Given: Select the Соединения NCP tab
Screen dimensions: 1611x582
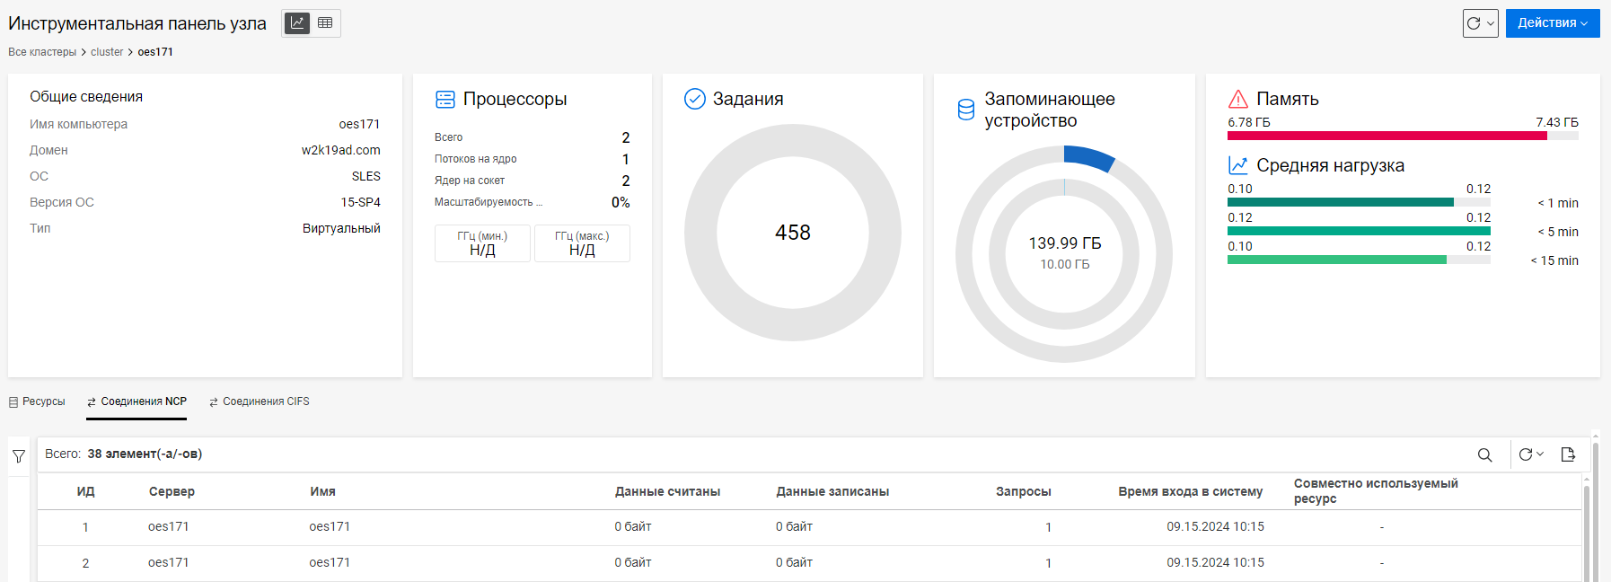Looking at the screenshot, I should pyautogui.click(x=136, y=401).
